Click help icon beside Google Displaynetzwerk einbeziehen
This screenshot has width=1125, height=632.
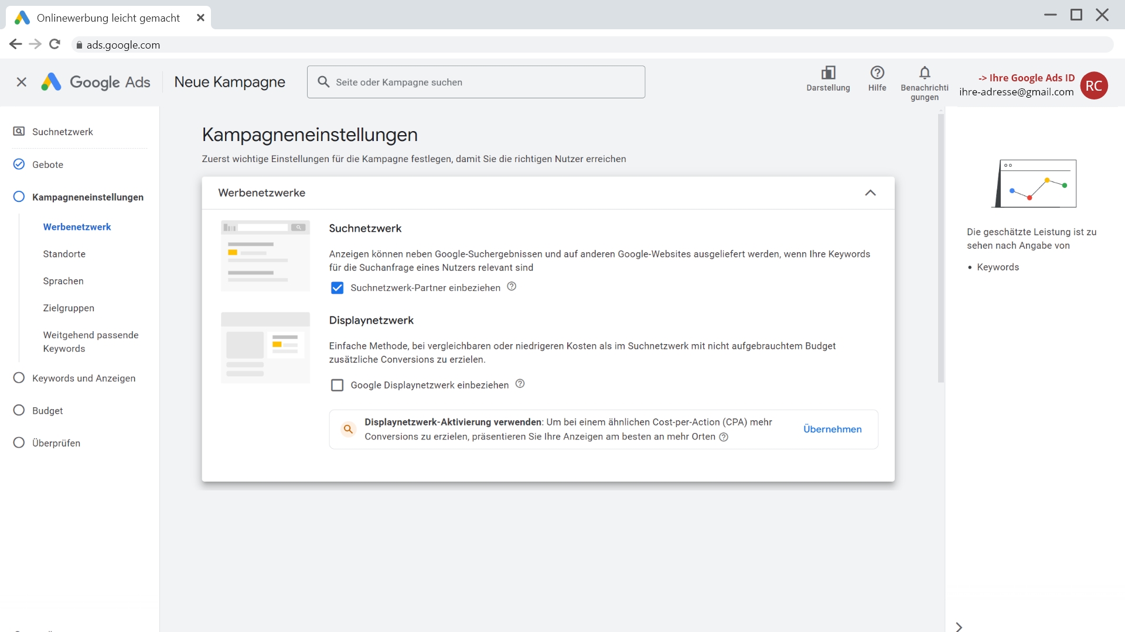tap(520, 384)
